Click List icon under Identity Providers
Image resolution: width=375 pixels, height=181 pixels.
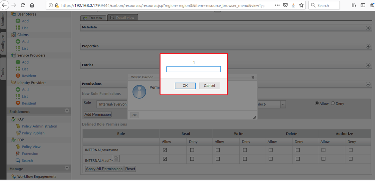(x=18, y=96)
